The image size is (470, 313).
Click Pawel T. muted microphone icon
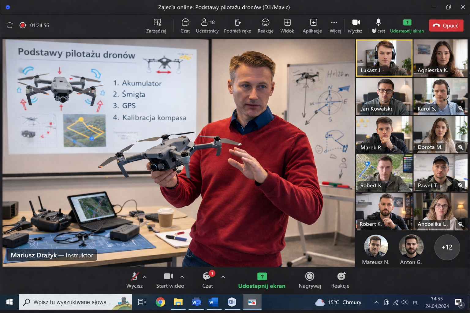point(460,185)
